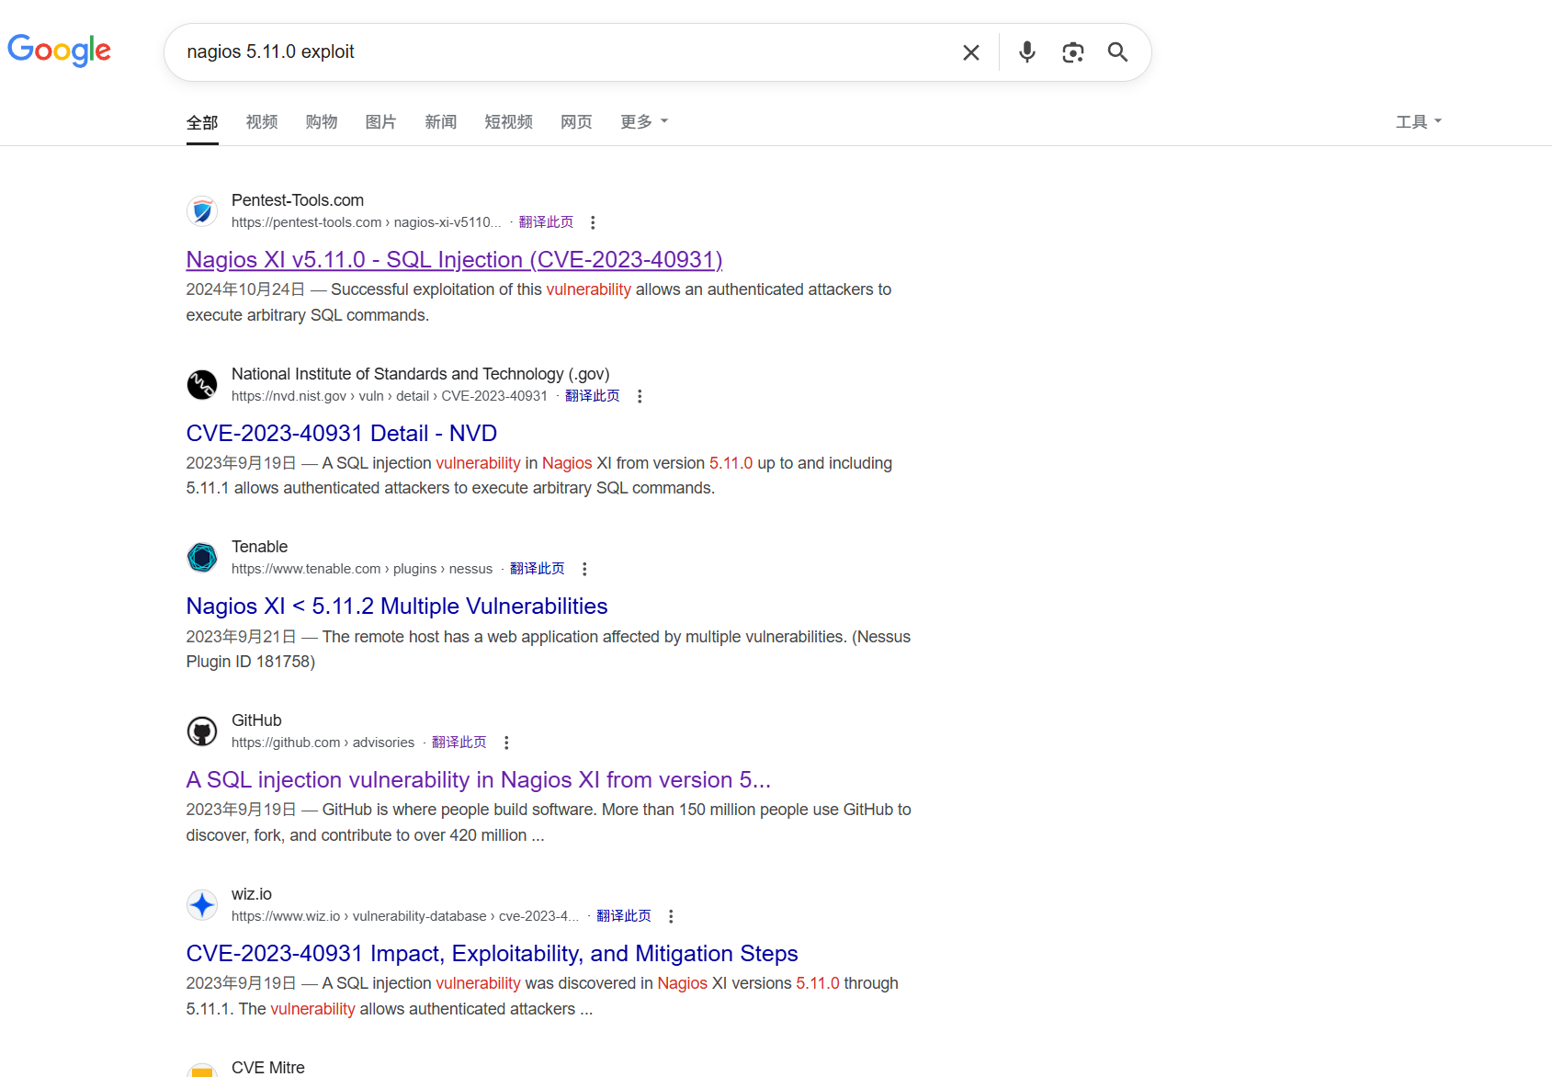Click the GitHub site favicon
1552x1077 pixels.
(202, 731)
